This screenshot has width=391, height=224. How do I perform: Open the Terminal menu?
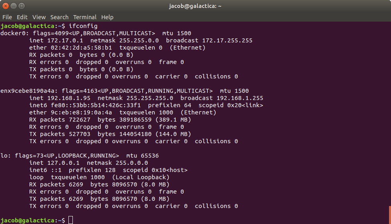84,17
